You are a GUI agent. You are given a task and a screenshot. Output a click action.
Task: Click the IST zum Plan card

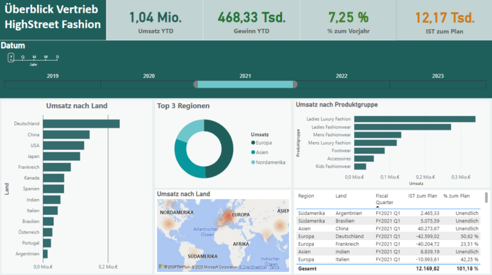(445, 20)
